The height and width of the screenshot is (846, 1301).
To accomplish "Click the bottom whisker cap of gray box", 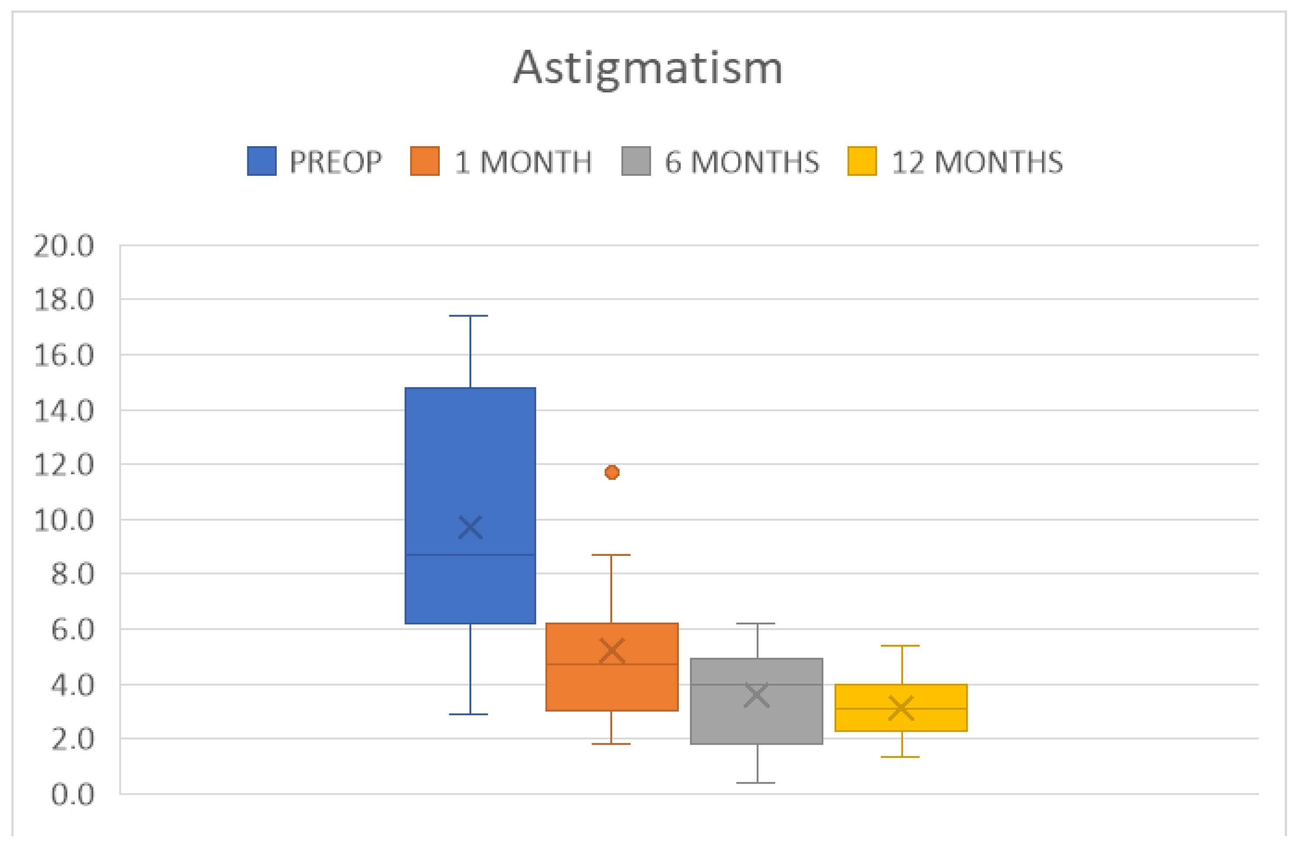I will pyautogui.click(x=756, y=783).
